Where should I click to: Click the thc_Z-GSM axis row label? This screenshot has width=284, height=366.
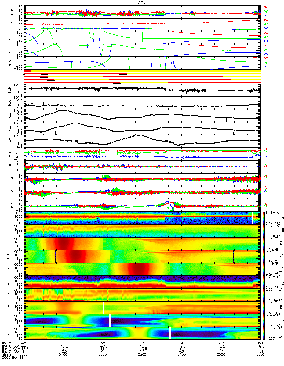click(x=11, y=352)
